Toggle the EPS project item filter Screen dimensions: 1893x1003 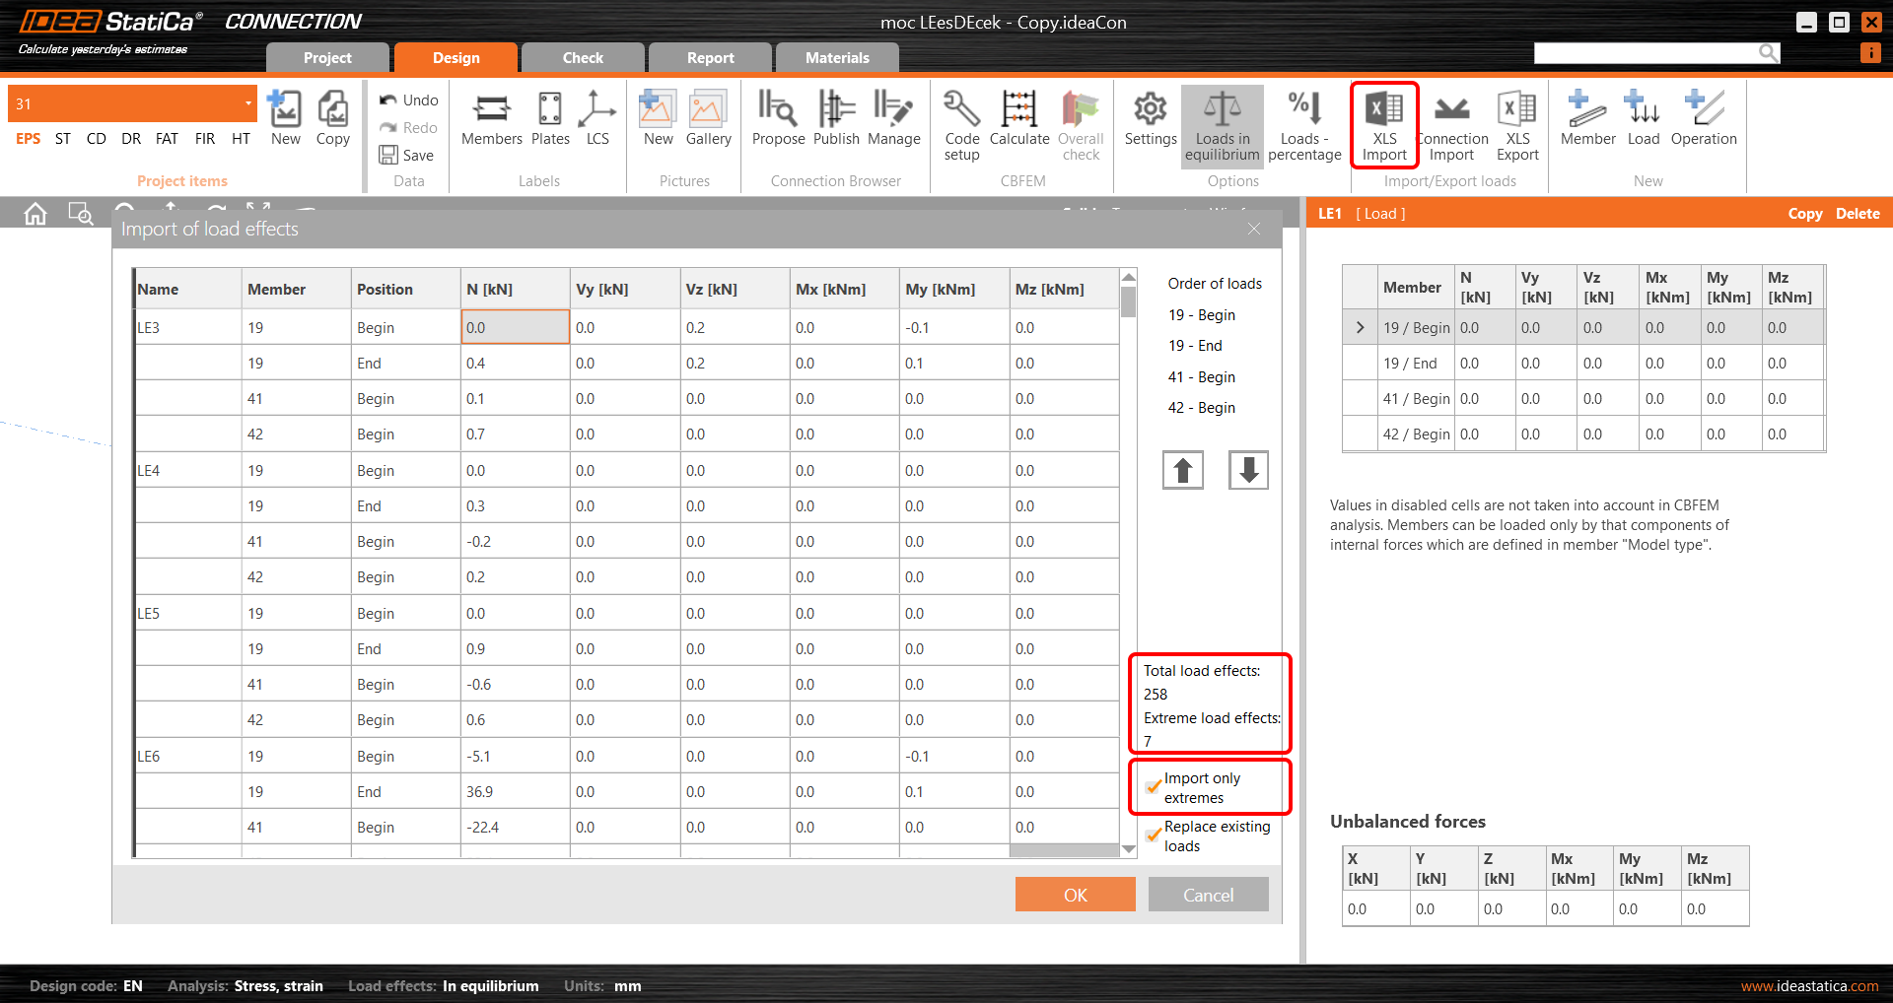[x=28, y=138]
